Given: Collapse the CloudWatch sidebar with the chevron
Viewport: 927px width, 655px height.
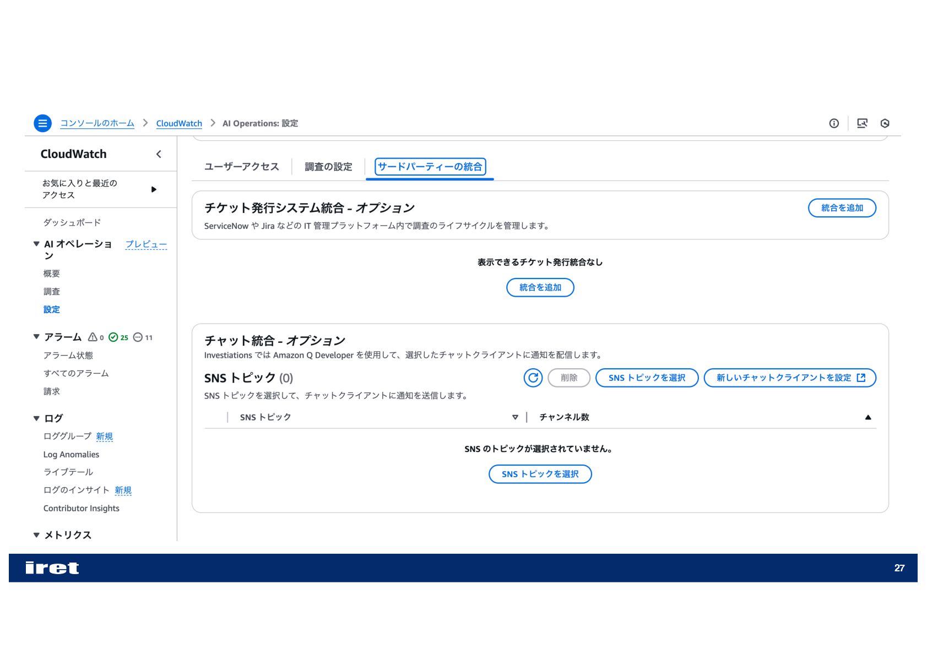Looking at the screenshot, I should tap(159, 154).
